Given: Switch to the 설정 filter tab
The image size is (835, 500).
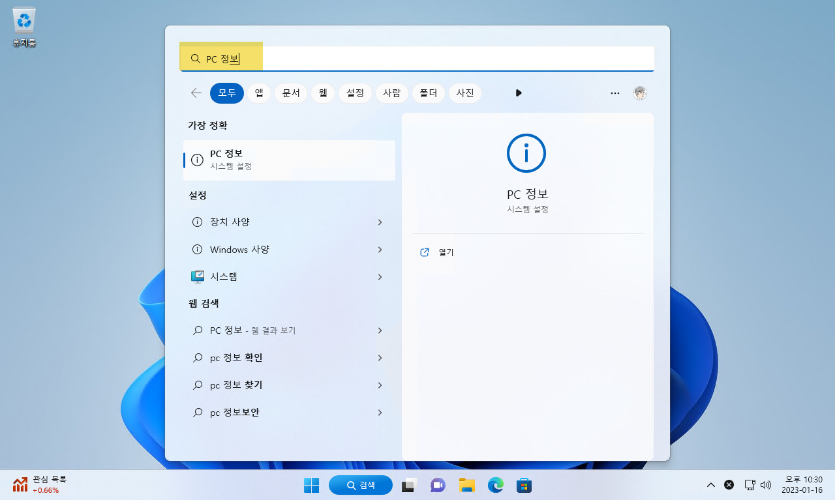Looking at the screenshot, I should pos(355,93).
